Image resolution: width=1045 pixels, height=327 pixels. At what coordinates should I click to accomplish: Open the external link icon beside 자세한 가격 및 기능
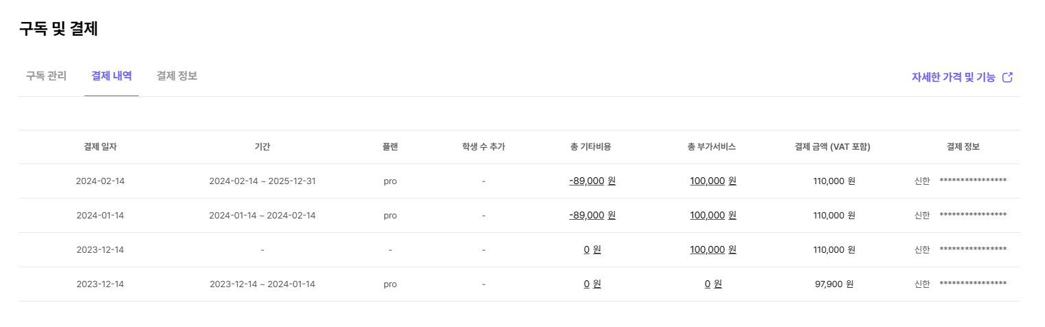click(1008, 77)
